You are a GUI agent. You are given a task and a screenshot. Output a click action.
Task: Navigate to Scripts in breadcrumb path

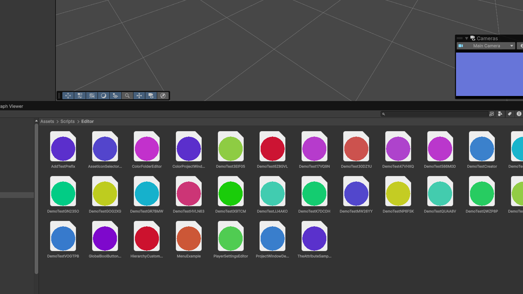67,122
